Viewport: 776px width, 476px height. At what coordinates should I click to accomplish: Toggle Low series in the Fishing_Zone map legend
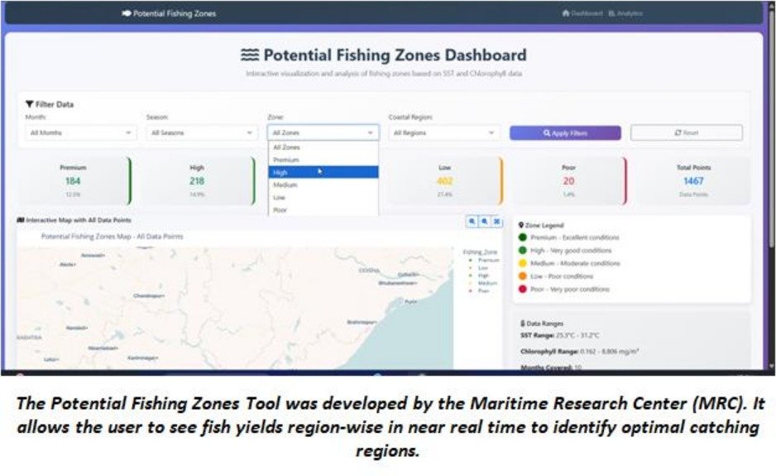(478, 267)
